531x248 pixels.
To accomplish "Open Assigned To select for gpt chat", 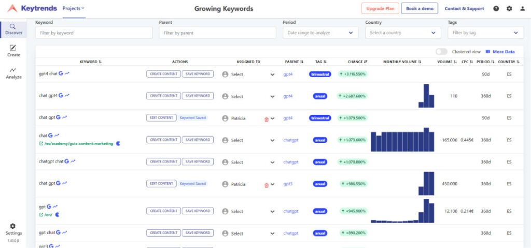I will (x=248, y=234).
